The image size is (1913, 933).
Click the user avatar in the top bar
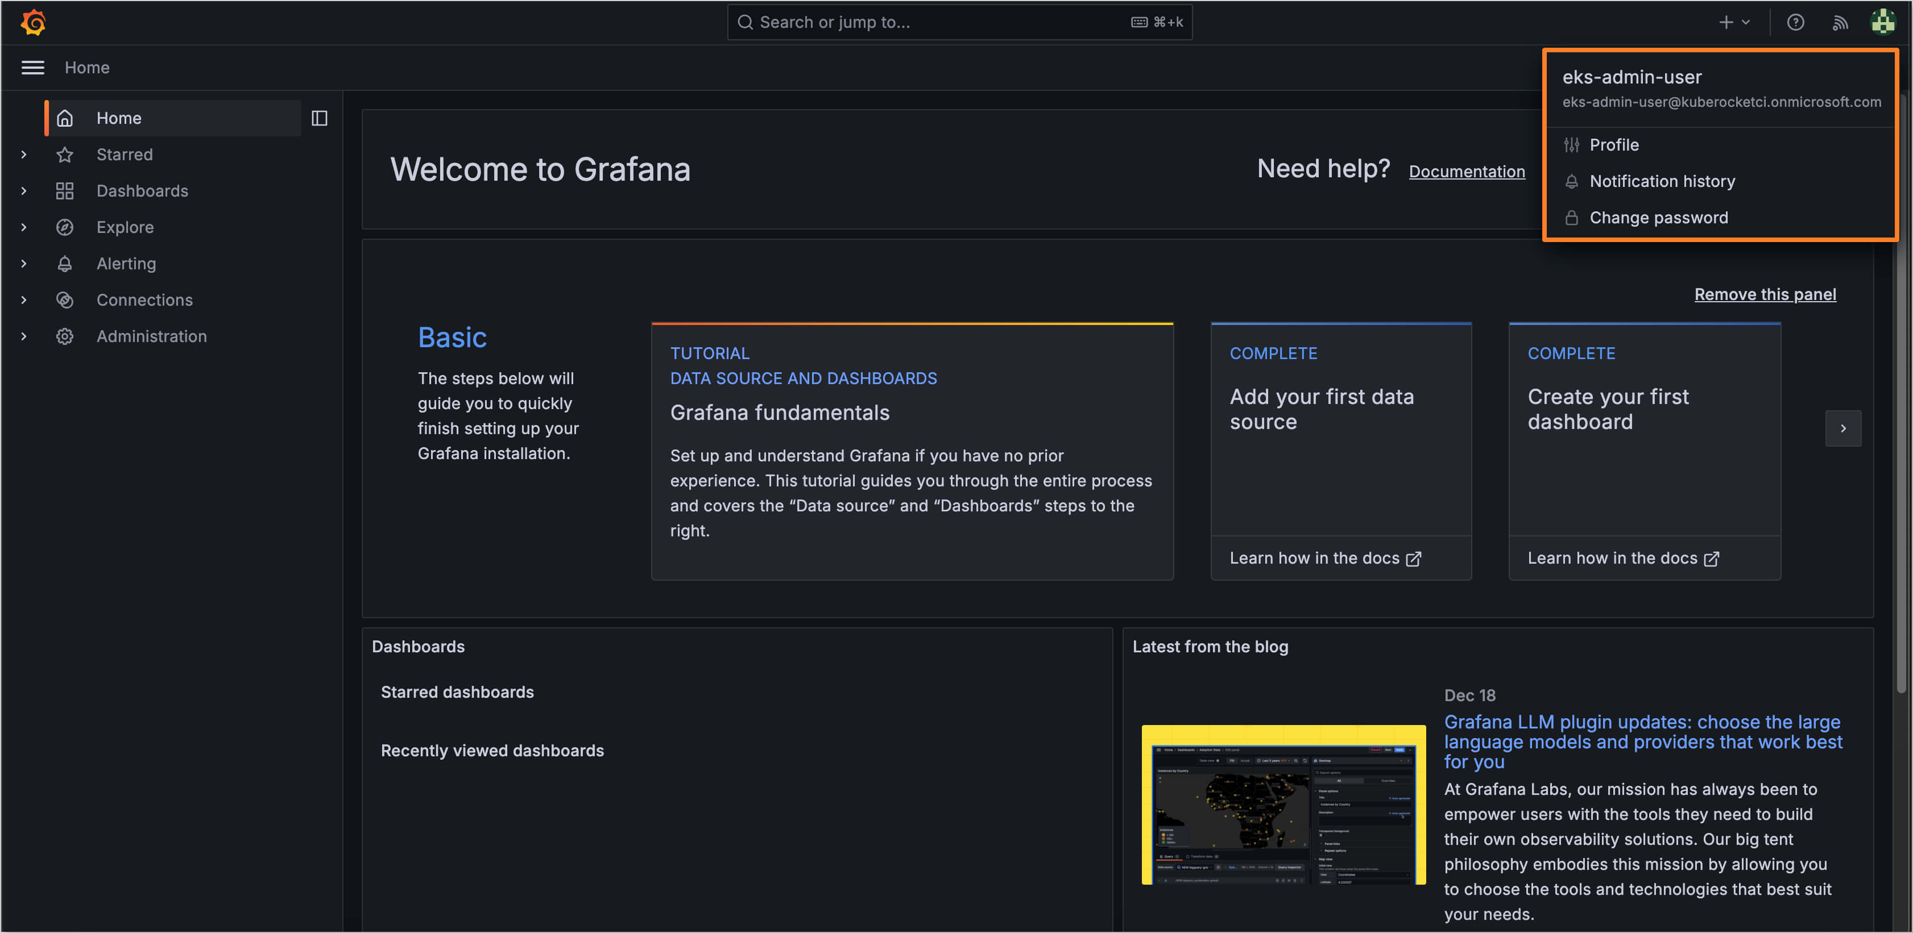[x=1883, y=22]
